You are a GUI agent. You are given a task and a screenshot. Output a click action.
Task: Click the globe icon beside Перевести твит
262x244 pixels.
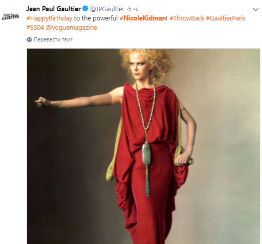click(29, 39)
